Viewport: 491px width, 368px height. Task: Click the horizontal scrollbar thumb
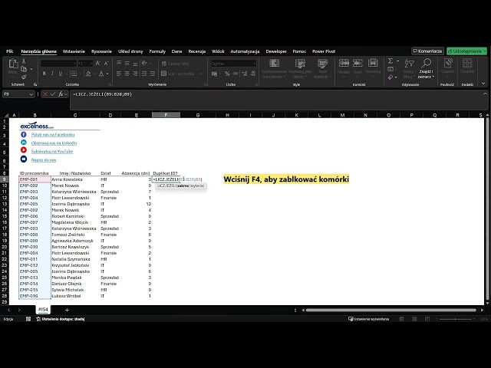click(390, 310)
